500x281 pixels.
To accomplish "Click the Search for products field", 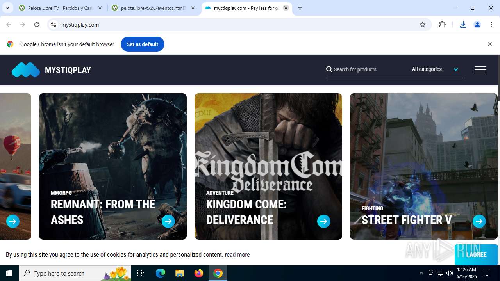I will pyautogui.click(x=365, y=69).
